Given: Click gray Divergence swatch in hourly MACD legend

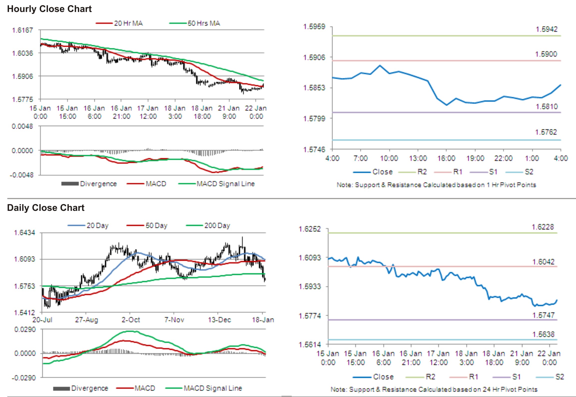Looking at the screenshot, I should (70, 184).
